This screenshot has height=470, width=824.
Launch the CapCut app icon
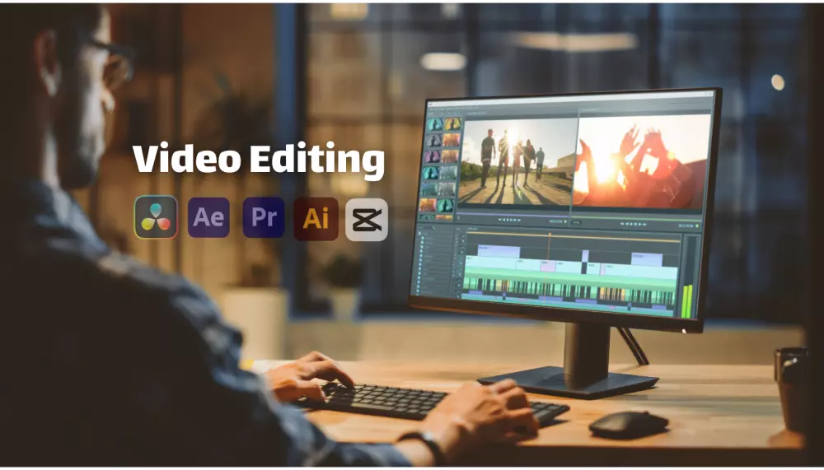tap(367, 220)
